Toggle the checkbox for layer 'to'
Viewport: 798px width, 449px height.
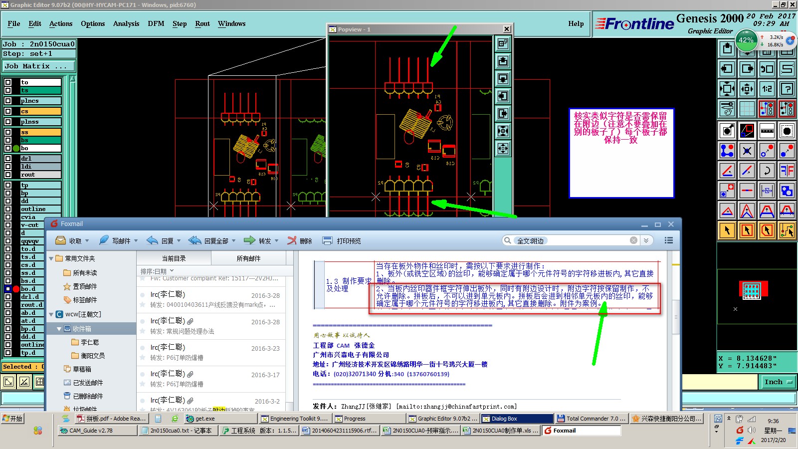pyautogui.click(x=8, y=82)
